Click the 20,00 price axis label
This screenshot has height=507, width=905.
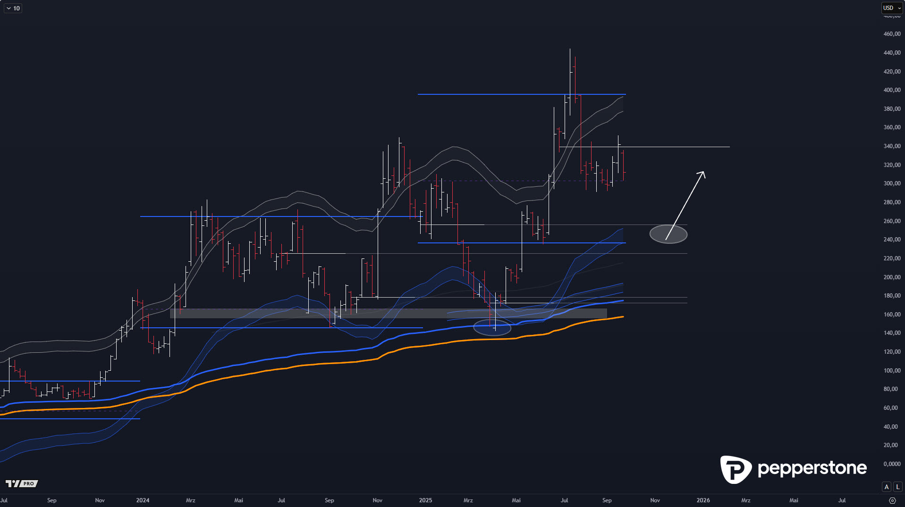(x=890, y=445)
